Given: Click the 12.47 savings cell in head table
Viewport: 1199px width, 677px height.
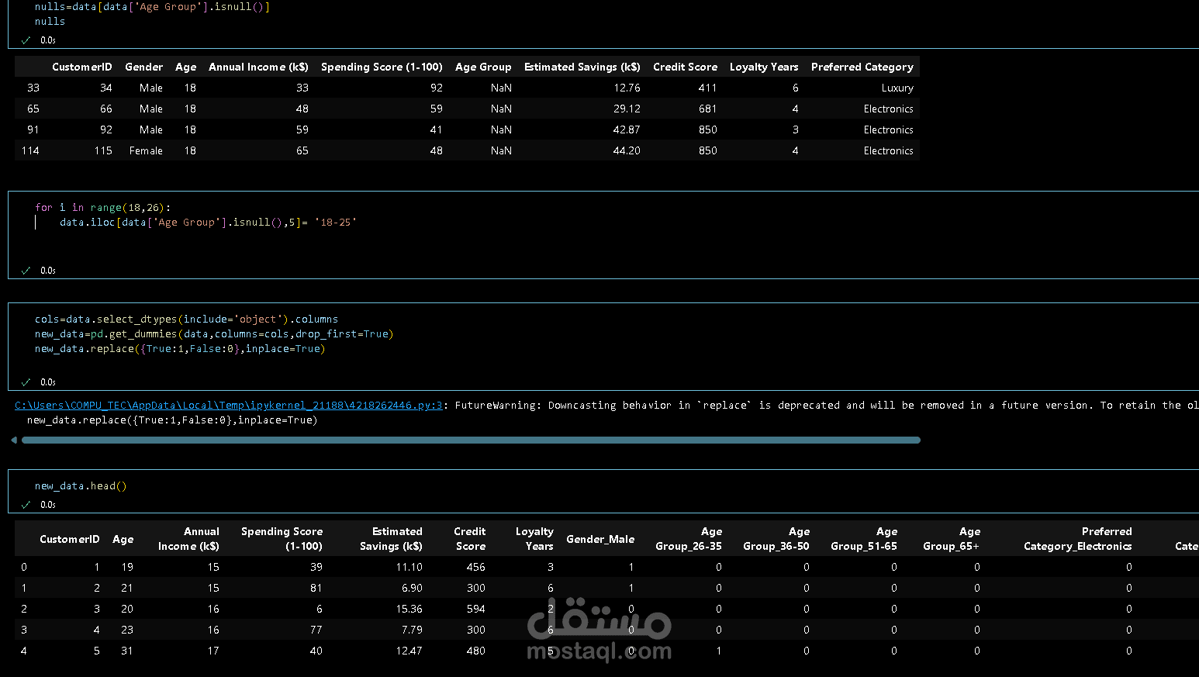Looking at the screenshot, I should (409, 651).
